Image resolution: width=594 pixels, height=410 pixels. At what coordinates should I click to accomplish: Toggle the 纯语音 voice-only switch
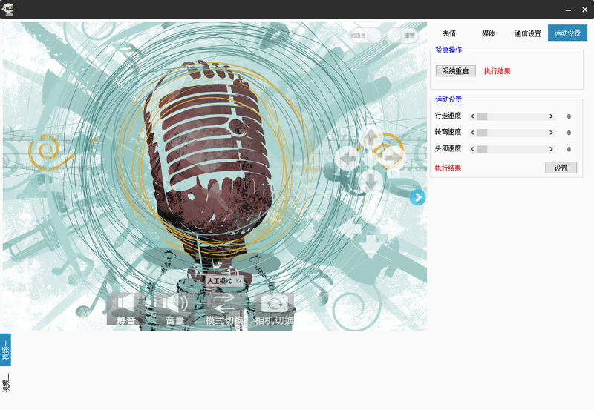365,36
